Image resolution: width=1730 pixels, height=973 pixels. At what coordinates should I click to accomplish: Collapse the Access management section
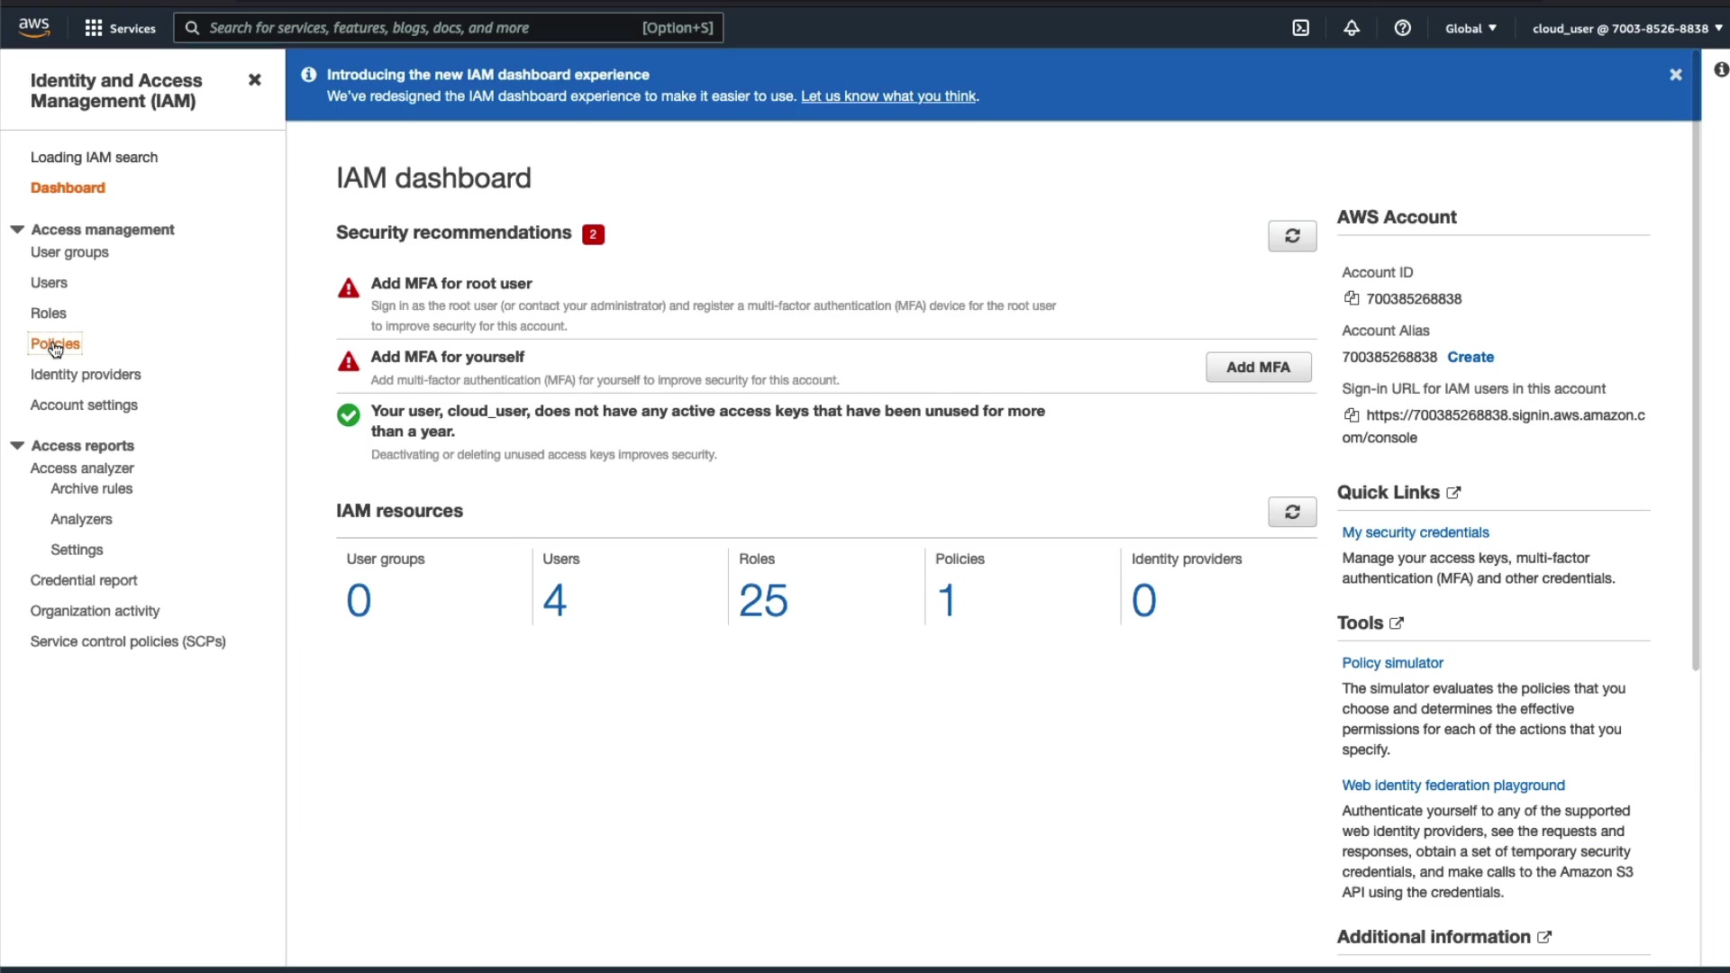pyautogui.click(x=17, y=230)
